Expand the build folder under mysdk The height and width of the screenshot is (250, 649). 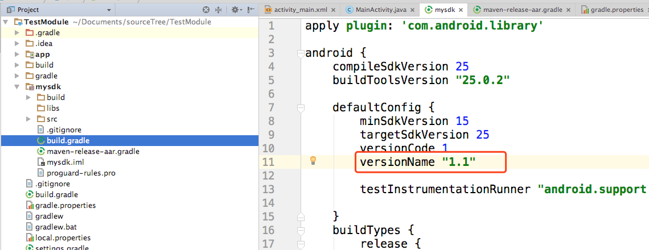[x=28, y=98]
